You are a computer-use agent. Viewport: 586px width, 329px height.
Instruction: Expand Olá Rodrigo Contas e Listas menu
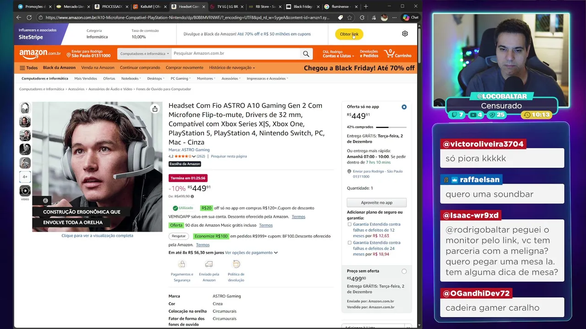[338, 53]
